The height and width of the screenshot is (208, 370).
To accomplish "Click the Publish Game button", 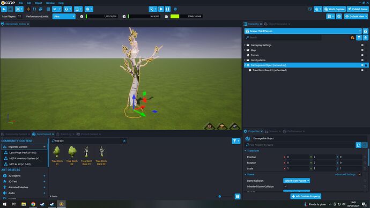I will [x=358, y=9].
